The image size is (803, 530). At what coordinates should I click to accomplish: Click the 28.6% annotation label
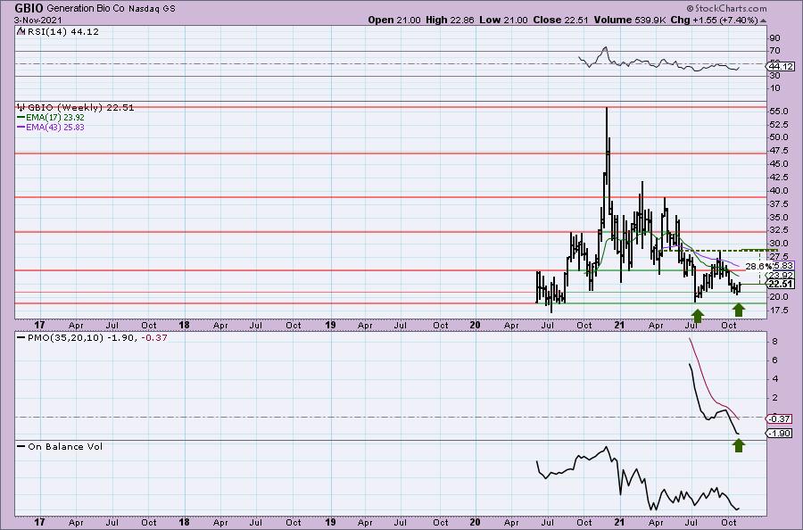(x=758, y=266)
